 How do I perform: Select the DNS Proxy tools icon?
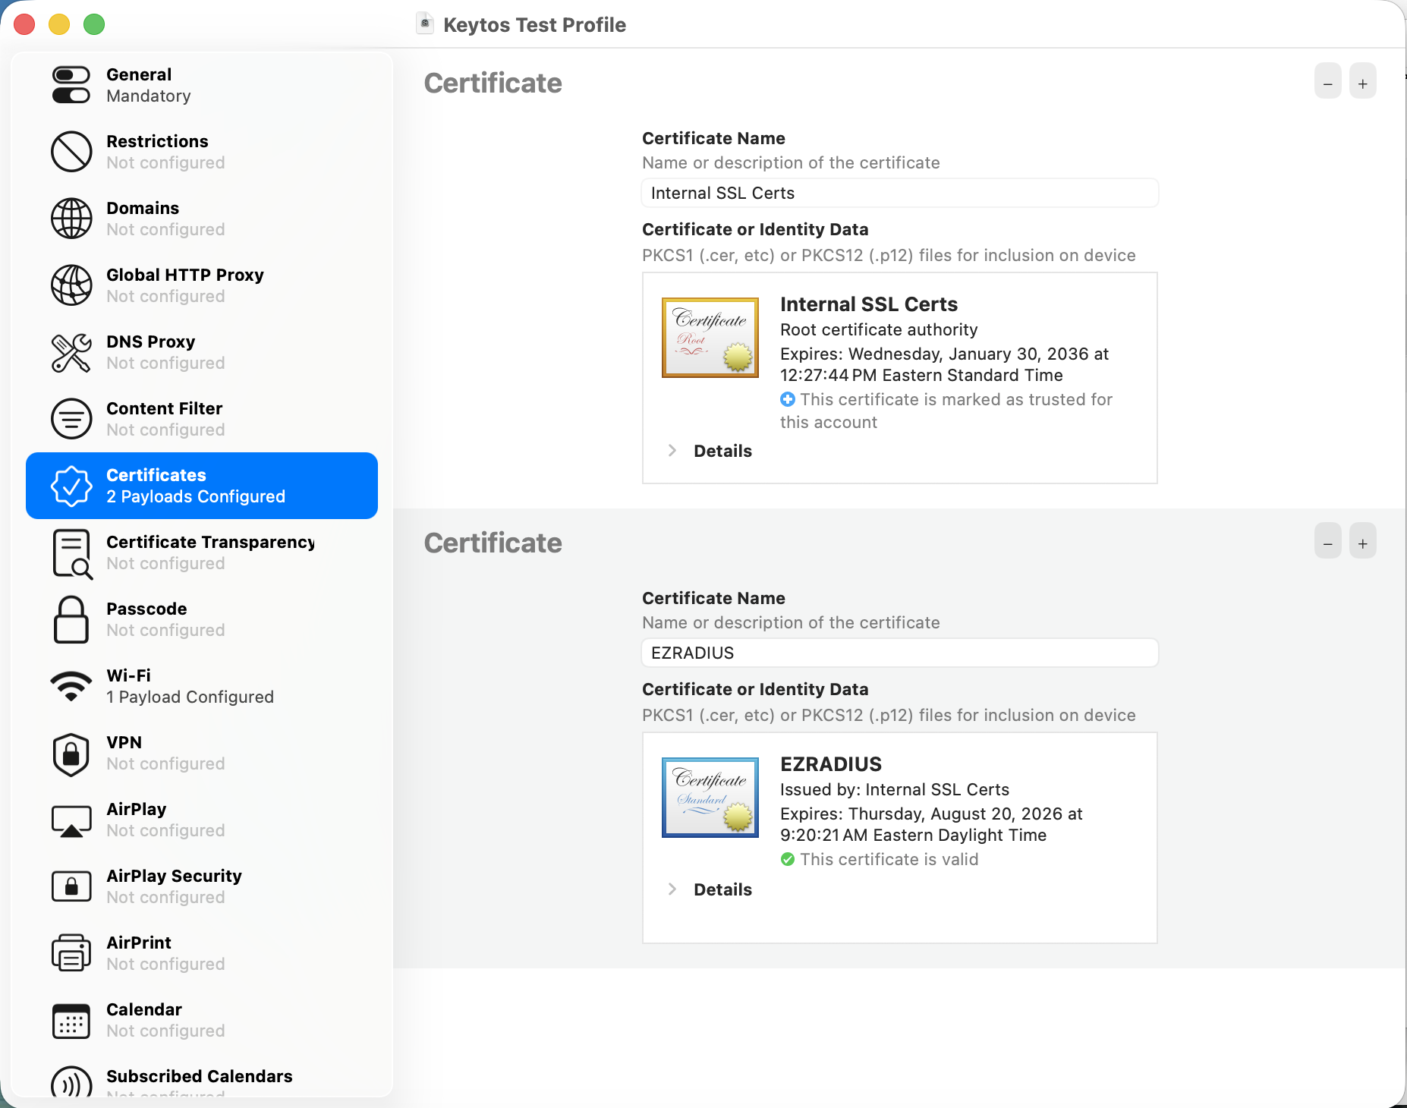point(71,352)
